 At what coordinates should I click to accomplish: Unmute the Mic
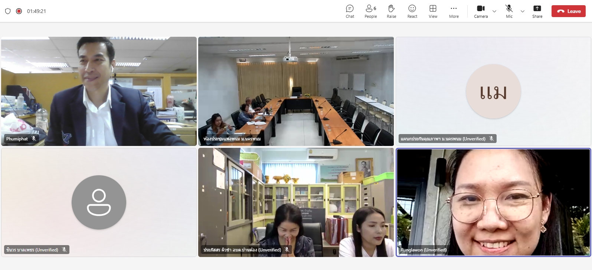click(509, 11)
